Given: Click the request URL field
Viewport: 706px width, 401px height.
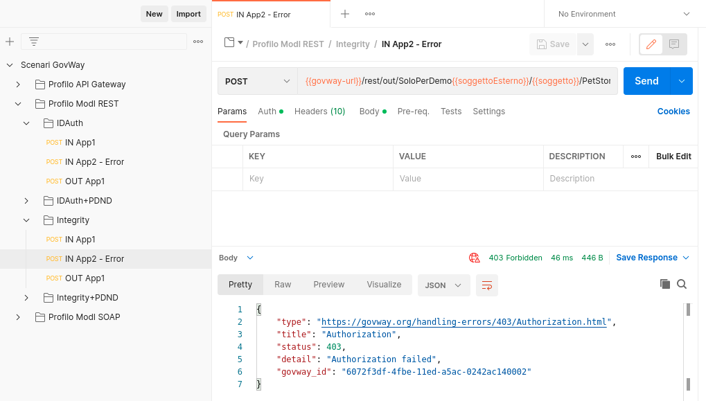Looking at the screenshot, I should pyautogui.click(x=457, y=81).
